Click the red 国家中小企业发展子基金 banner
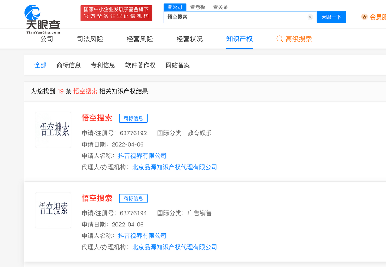The width and height of the screenshot is (386, 267). [x=116, y=13]
